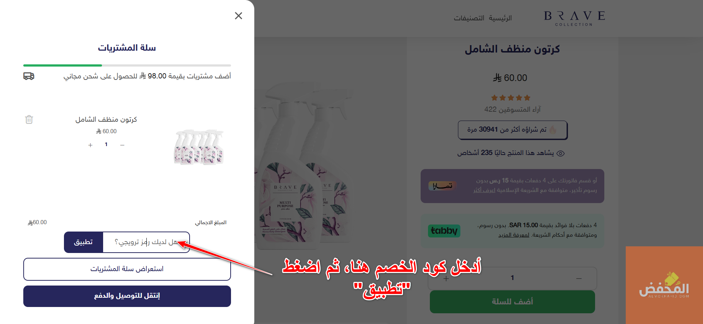Open استعراض سلة المشتريات button
The width and height of the screenshot is (703, 324).
coord(127,269)
